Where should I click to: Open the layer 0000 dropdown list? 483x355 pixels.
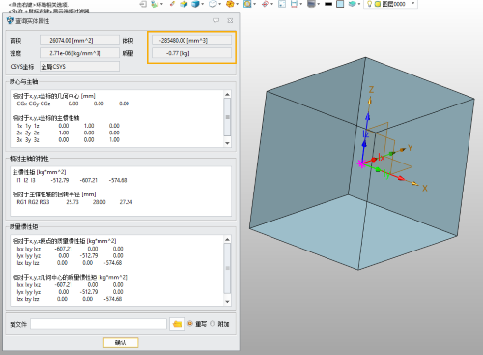tap(413, 4)
